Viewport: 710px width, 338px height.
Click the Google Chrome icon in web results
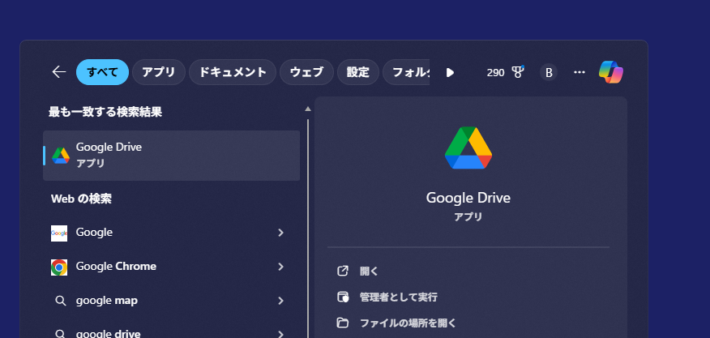[59, 267]
